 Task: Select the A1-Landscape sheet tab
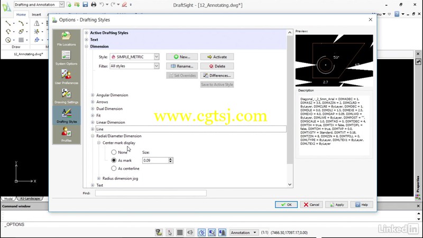pyautogui.click(x=30, y=199)
